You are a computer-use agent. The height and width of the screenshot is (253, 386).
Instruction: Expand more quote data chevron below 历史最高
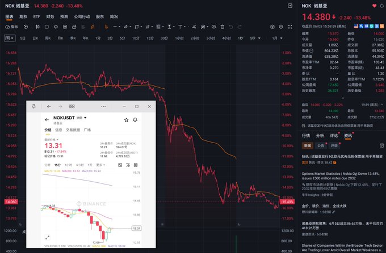click(343, 98)
